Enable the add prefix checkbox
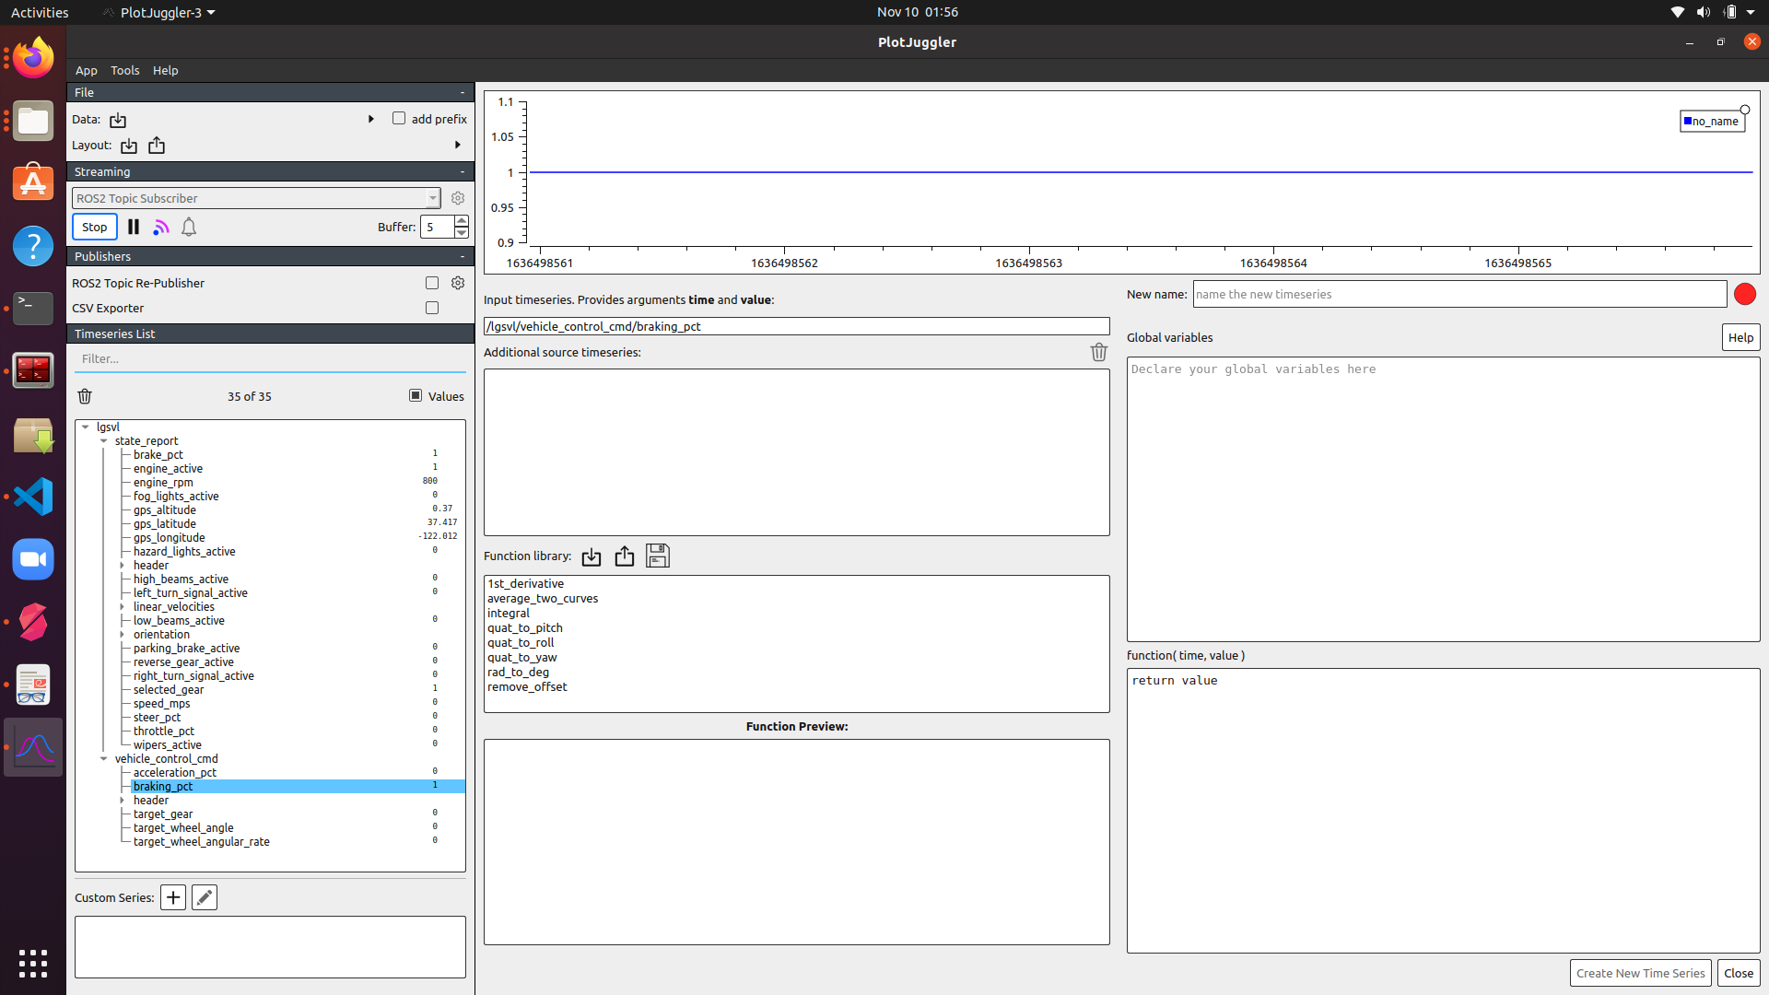This screenshot has width=1769, height=995. click(x=399, y=118)
